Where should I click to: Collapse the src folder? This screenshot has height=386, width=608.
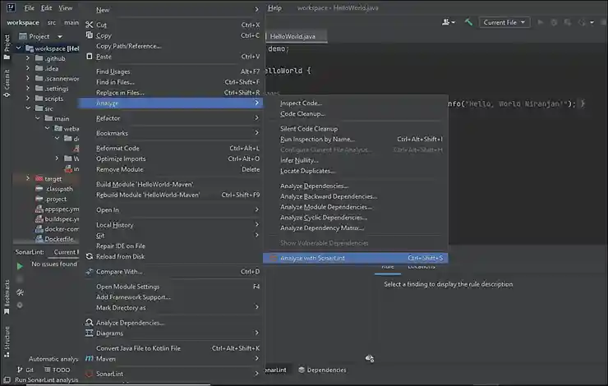28,108
